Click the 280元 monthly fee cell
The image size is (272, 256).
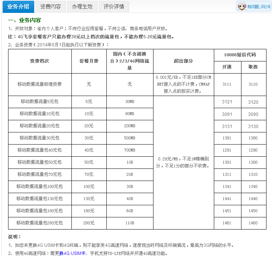point(89,223)
